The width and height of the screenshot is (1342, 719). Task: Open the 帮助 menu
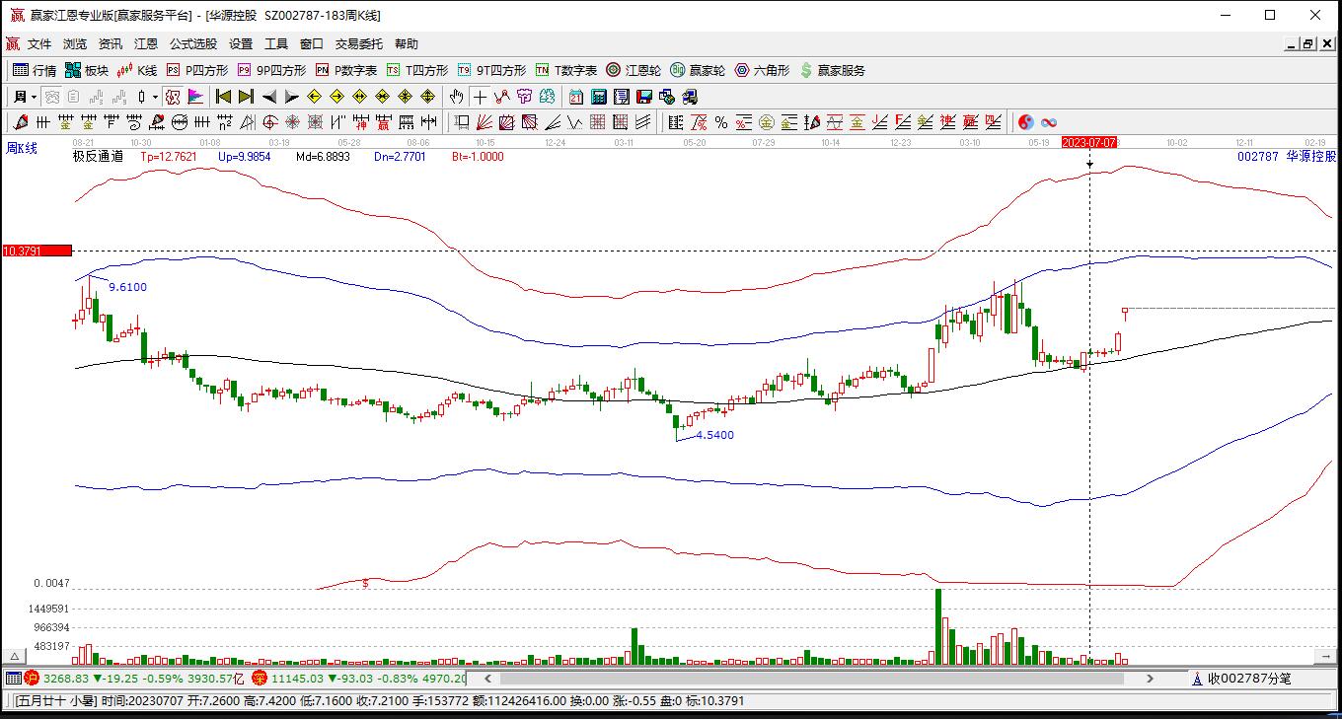407,43
